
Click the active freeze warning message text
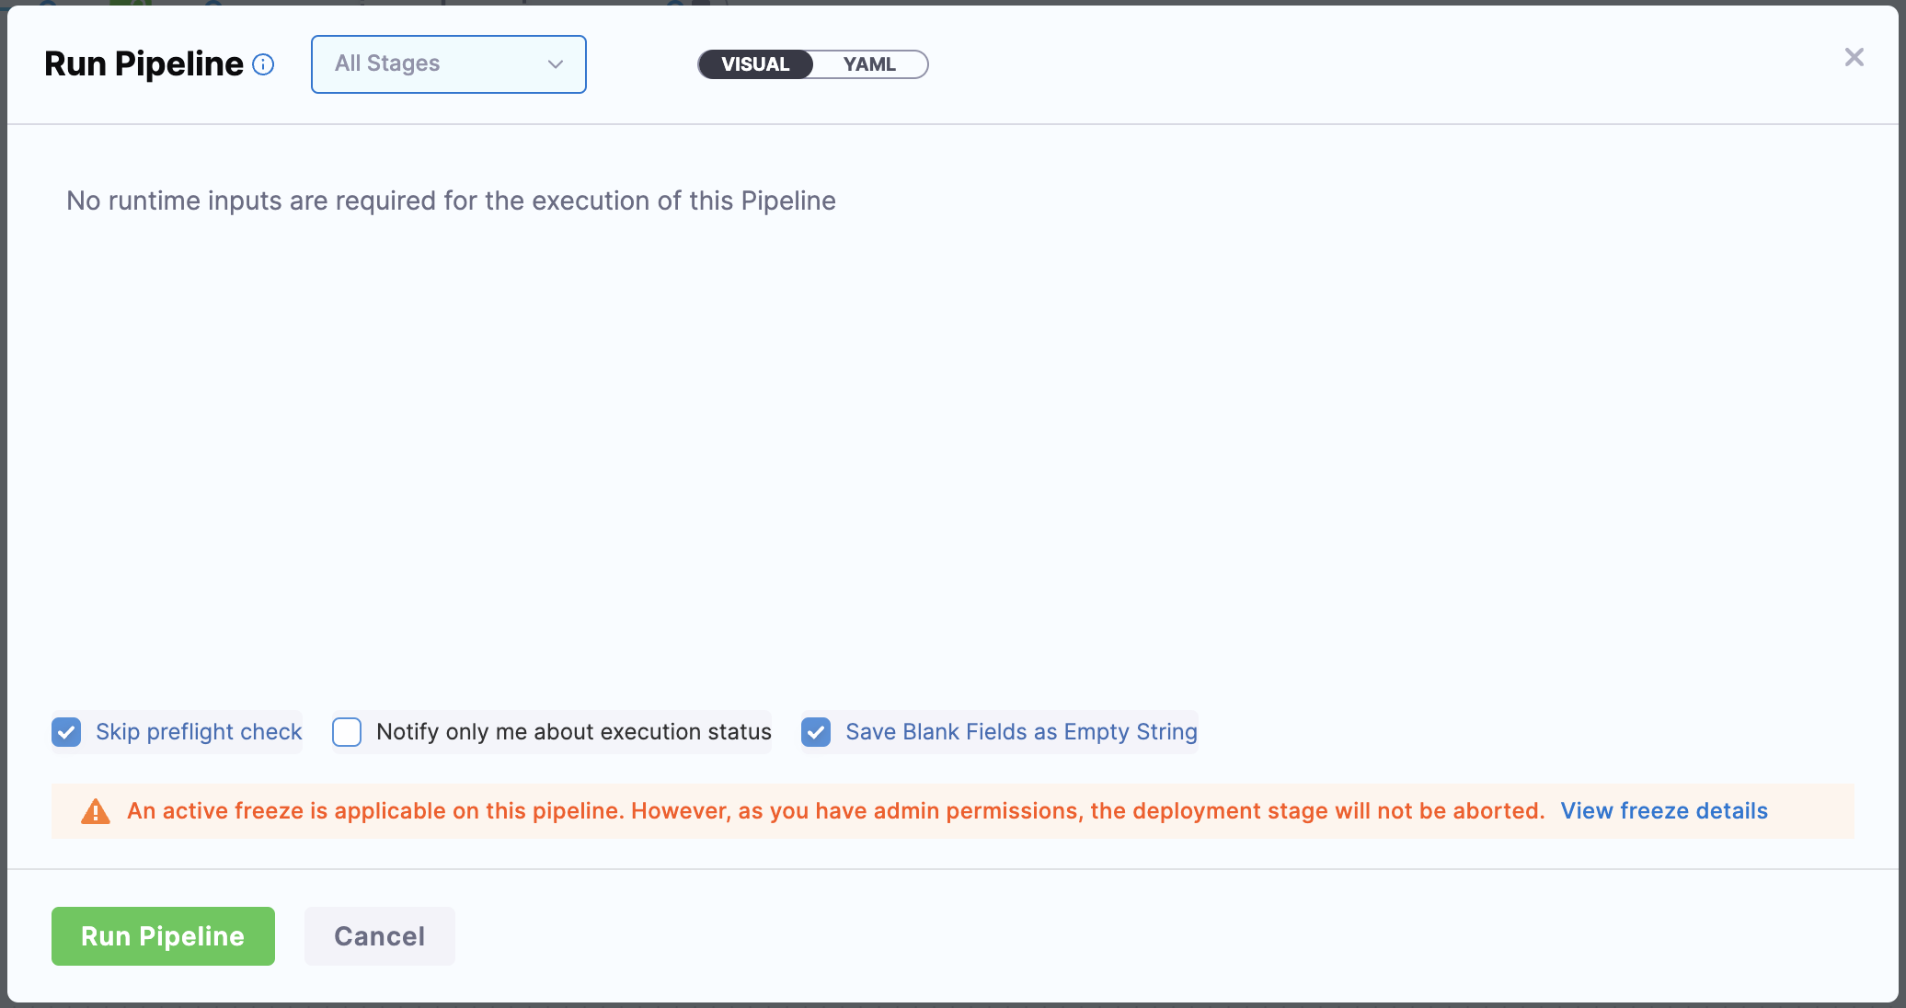click(x=835, y=811)
